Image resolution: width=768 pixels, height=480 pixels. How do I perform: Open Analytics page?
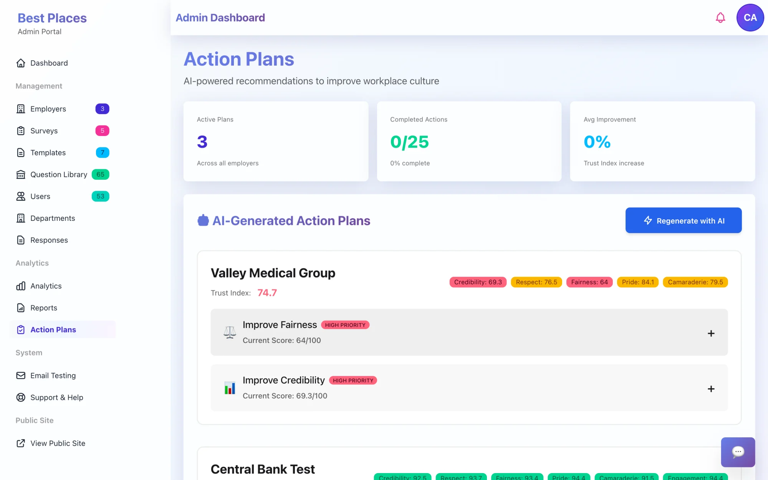click(63, 286)
